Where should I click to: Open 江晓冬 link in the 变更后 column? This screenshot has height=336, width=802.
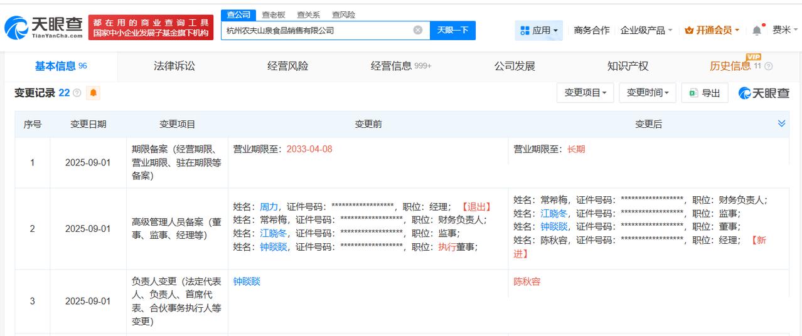(x=554, y=213)
